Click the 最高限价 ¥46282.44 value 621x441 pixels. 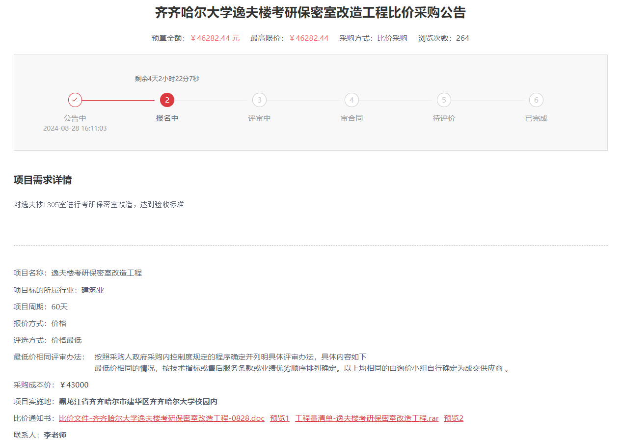point(309,38)
